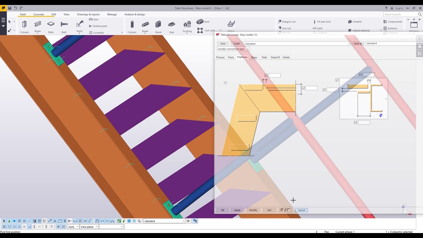Toggle the on/off checkbox beside the Get button
Screen dimensions: 423x238
285,210
